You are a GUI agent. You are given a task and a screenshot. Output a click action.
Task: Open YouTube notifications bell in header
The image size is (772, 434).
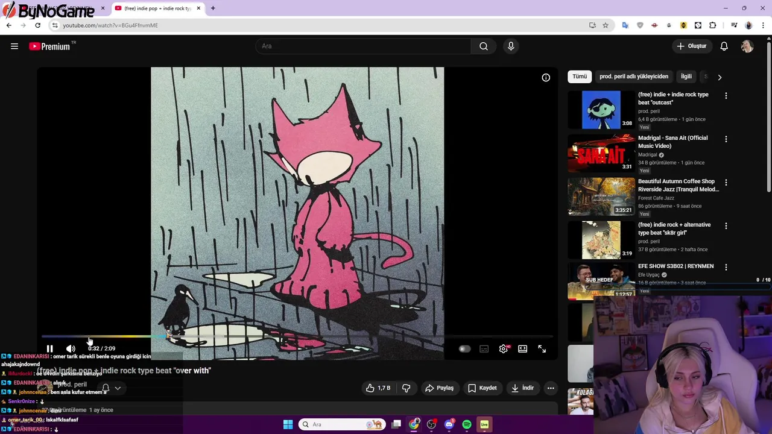coord(724,46)
